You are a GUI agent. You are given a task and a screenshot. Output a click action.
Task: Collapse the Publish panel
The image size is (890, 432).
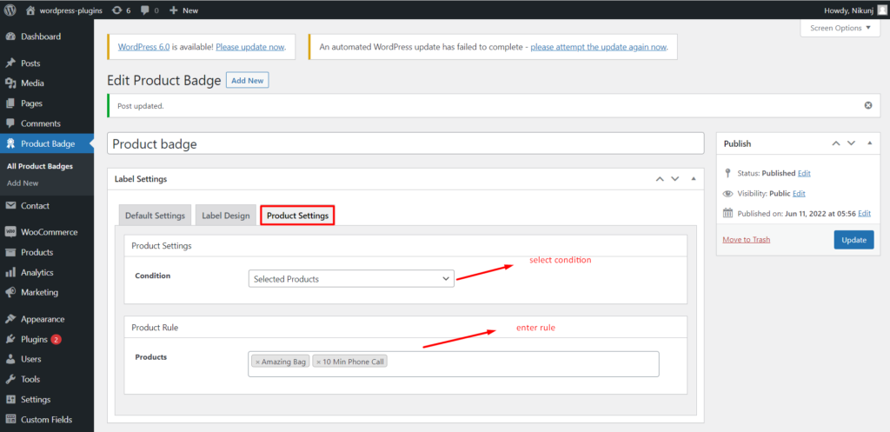[x=869, y=143]
